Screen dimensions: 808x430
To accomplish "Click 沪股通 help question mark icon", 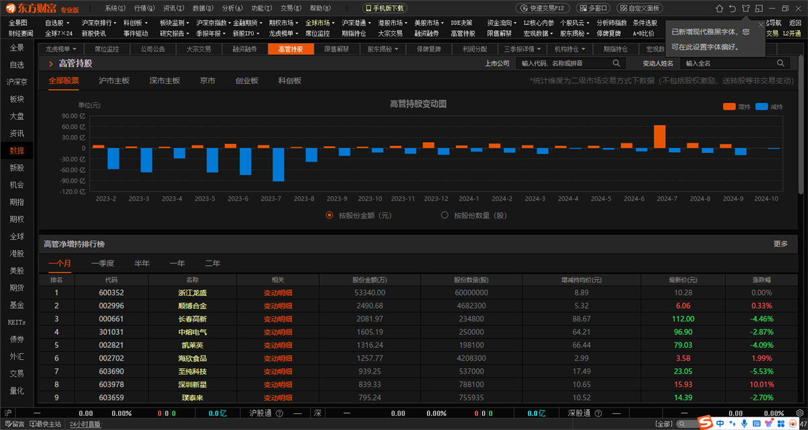I will (279, 413).
